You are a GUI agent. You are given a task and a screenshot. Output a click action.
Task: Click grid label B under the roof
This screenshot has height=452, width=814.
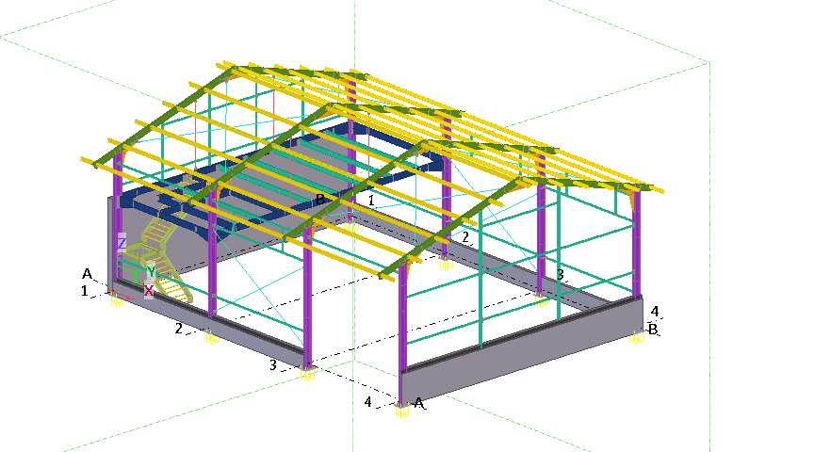pyautogui.click(x=320, y=200)
